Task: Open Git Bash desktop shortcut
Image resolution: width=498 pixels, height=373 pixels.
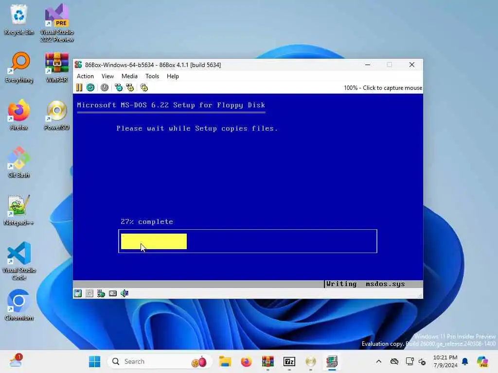Action: click(x=19, y=162)
